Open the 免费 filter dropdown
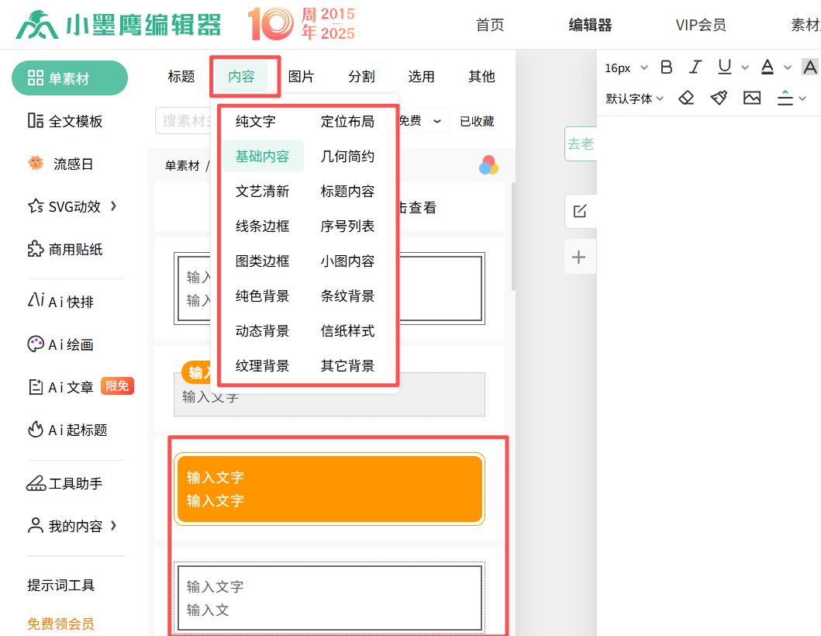Viewport: 821px width, 636px height. coord(423,121)
